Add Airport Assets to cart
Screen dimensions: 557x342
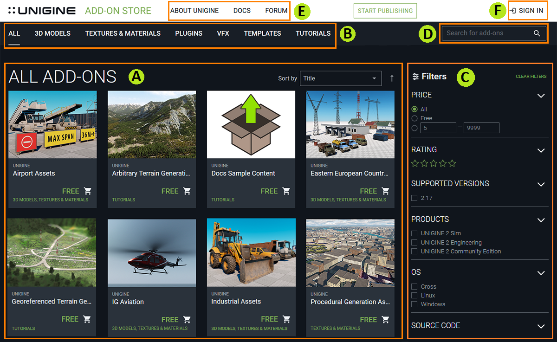(88, 191)
